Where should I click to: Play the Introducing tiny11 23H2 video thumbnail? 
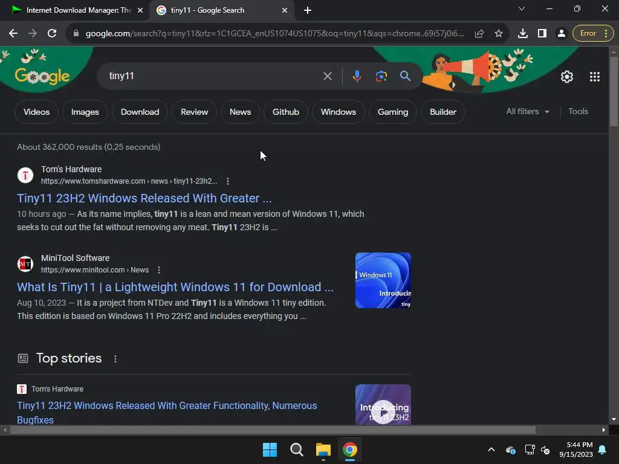[x=383, y=405]
